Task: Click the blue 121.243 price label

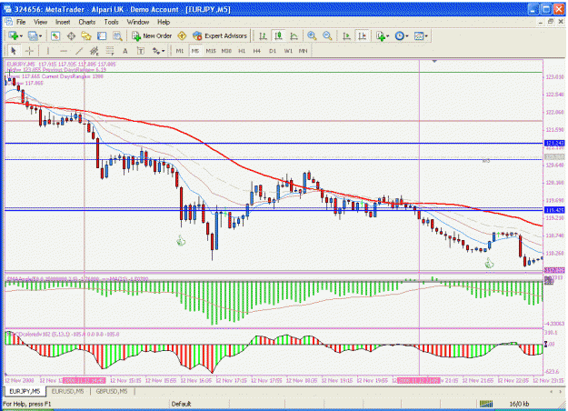Action: coord(554,144)
